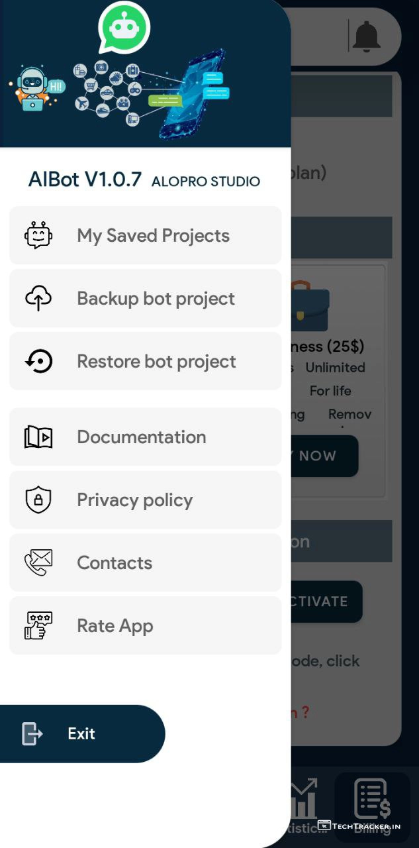View the Privacy policy

tap(135, 500)
